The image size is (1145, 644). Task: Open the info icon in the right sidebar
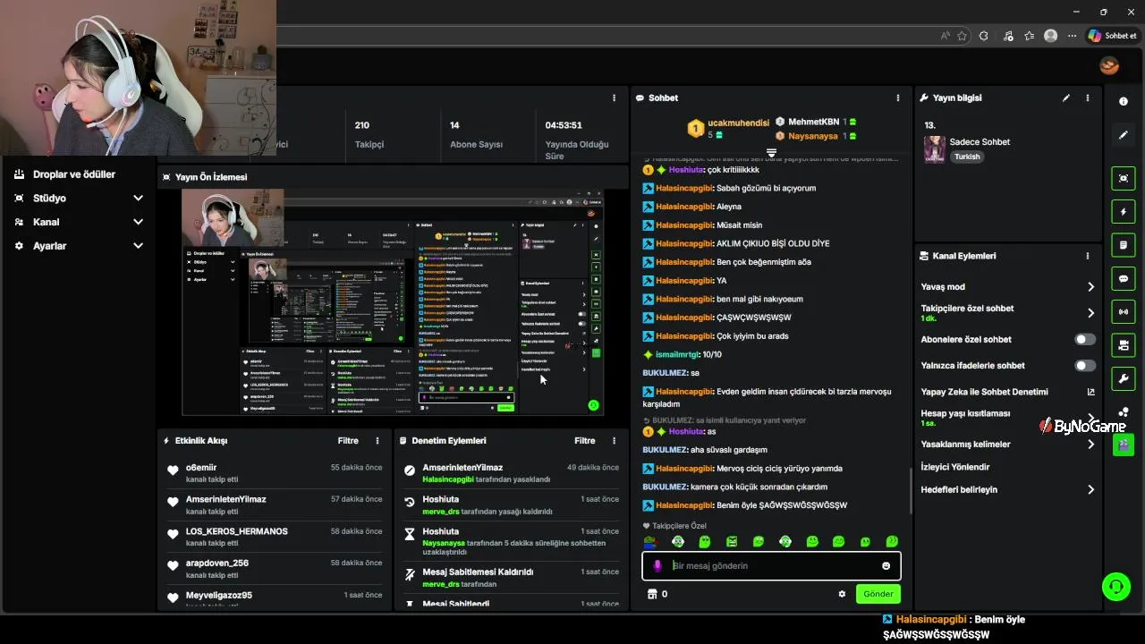1124,101
